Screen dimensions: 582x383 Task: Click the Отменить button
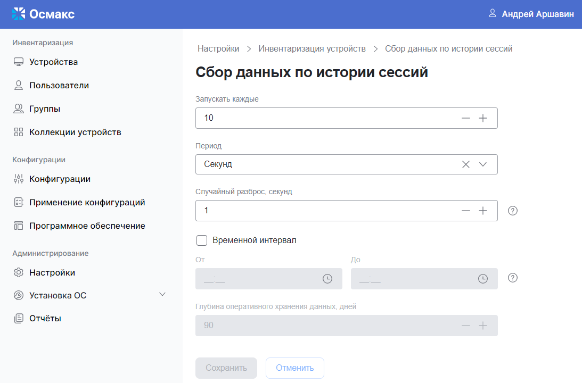coord(295,368)
